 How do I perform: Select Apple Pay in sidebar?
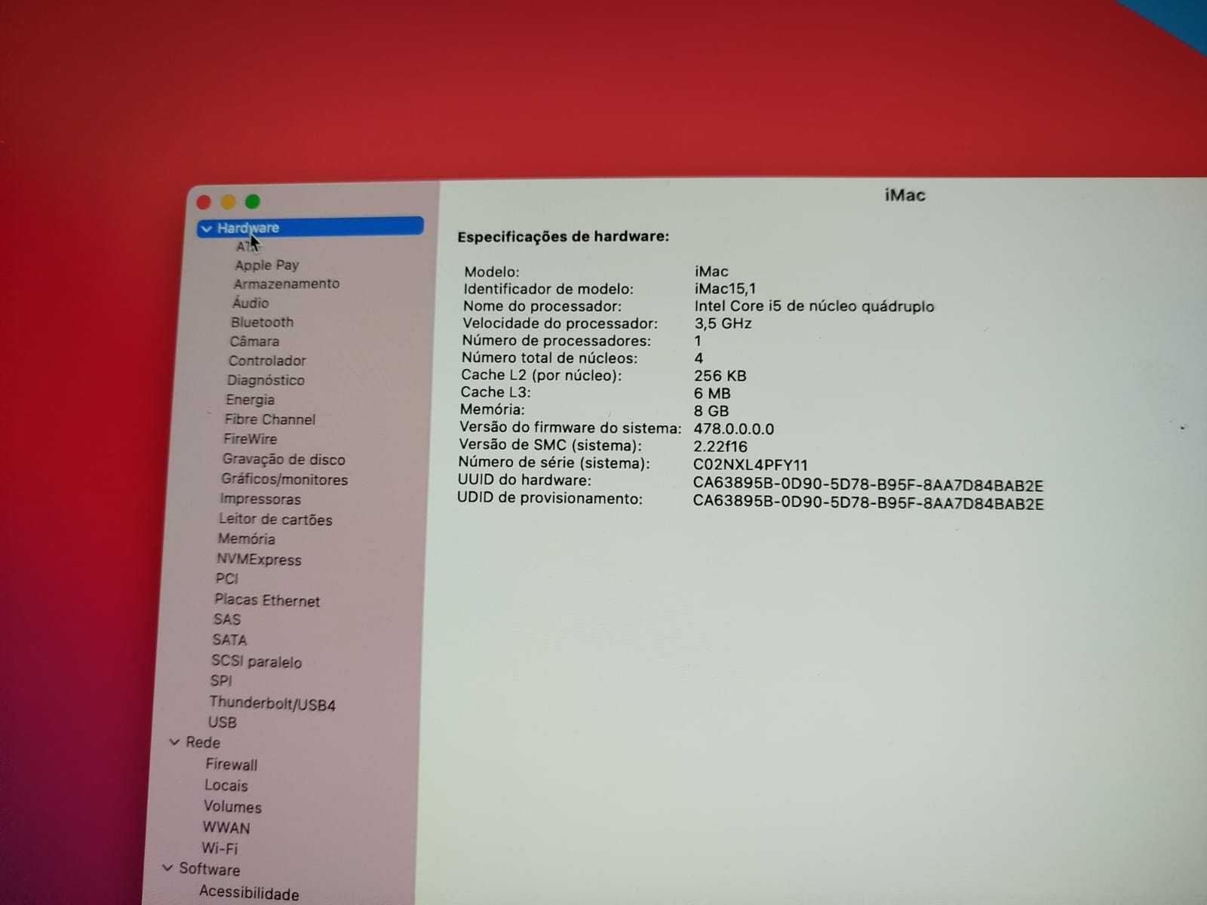tap(266, 265)
